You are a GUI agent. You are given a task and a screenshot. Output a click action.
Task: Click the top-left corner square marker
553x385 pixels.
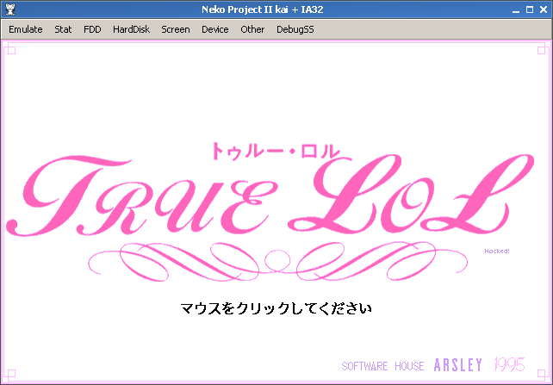[x=11, y=50]
